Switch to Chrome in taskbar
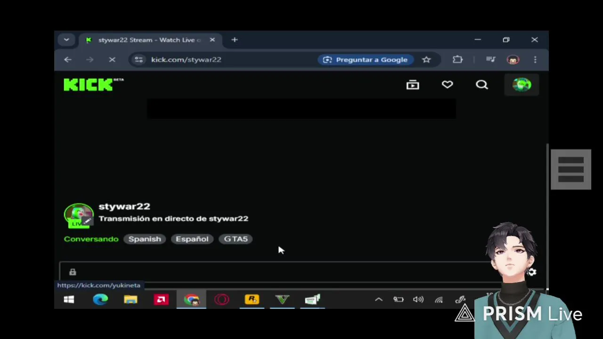 (191, 299)
